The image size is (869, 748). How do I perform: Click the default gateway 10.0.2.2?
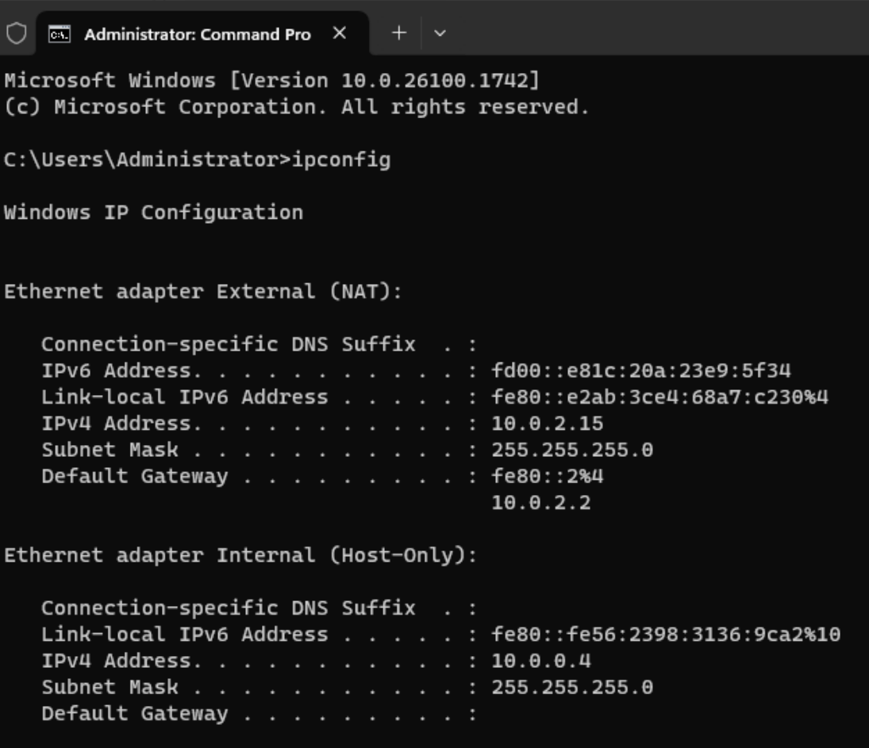point(540,502)
